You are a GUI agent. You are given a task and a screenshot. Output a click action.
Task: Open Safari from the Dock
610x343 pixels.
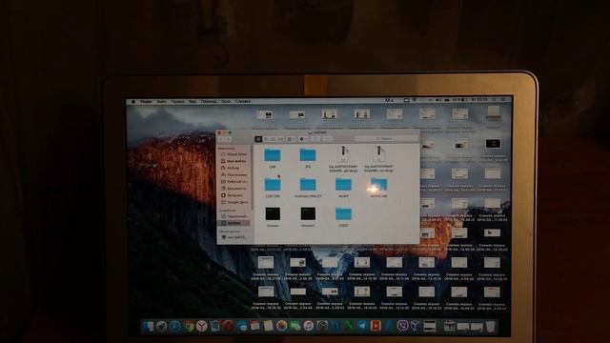[175, 326]
